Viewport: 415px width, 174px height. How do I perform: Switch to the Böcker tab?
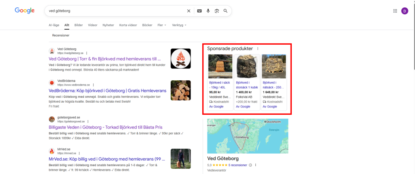[x=147, y=25]
